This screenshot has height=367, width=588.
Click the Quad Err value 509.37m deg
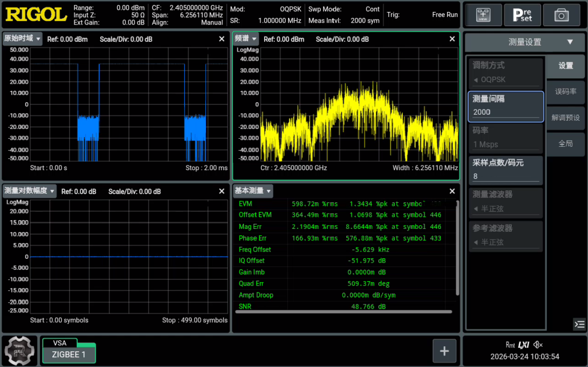368,283
